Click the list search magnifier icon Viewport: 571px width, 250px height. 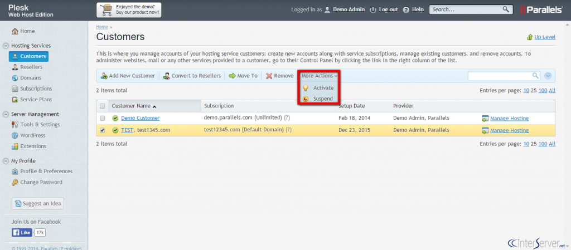(535, 76)
